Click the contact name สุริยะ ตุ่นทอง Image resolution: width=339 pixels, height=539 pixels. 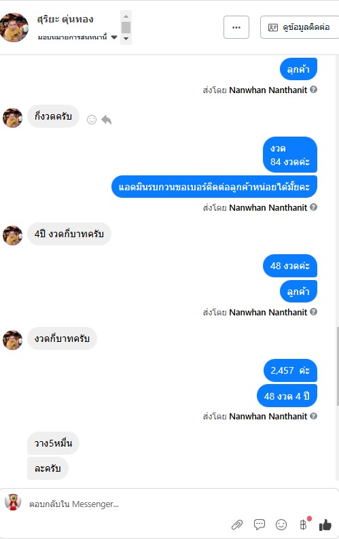pyautogui.click(x=65, y=19)
